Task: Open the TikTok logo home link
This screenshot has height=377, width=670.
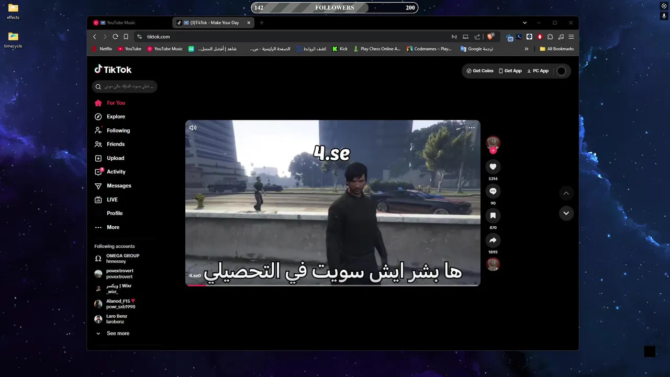Action: coord(113,70)
